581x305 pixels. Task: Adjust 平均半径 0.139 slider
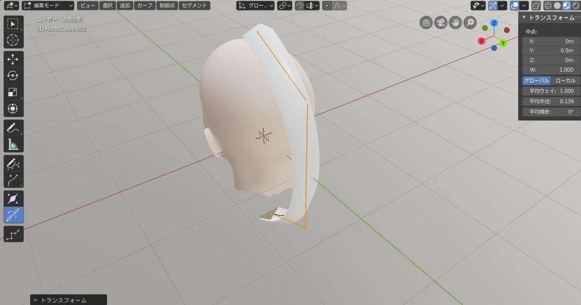(x=551, y=102)
